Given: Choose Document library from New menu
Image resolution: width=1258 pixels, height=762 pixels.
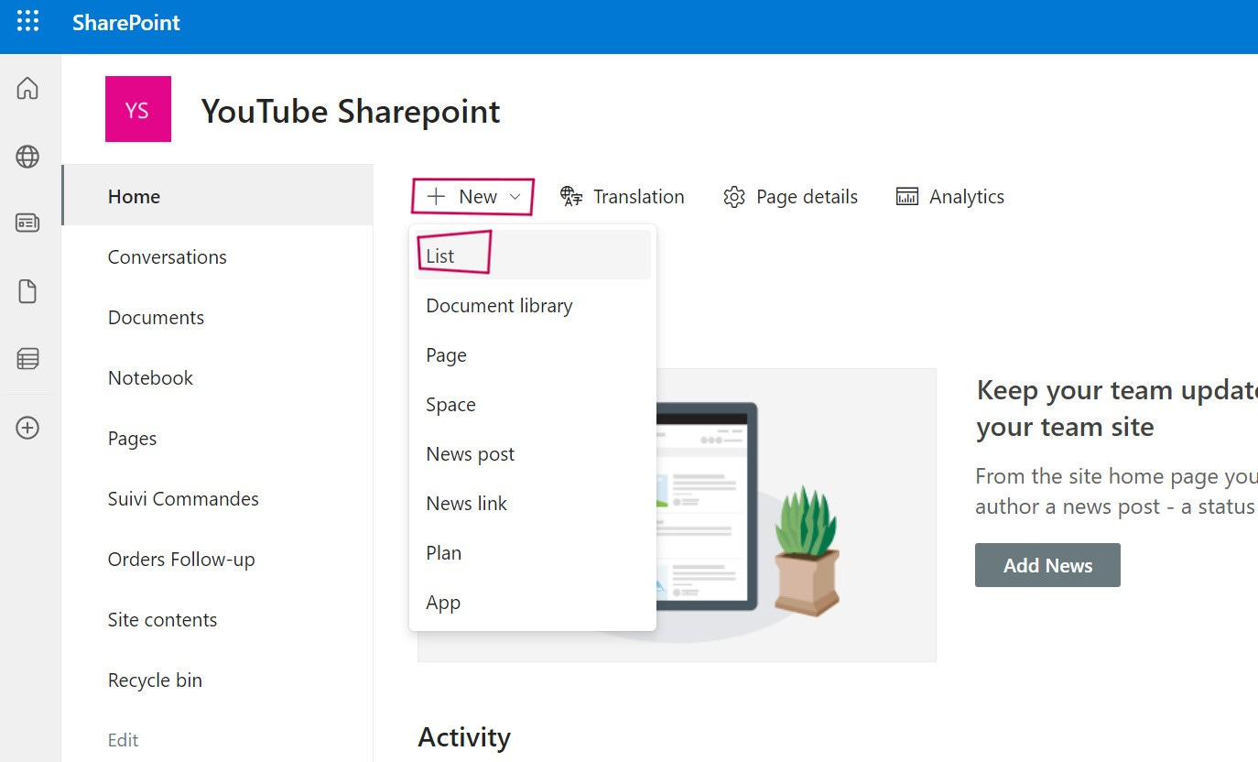Looking at the screenshot, I should [532, 306].
